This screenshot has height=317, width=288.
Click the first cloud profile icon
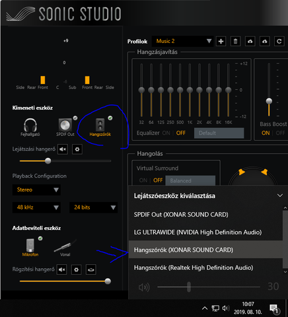click(250, 41)
